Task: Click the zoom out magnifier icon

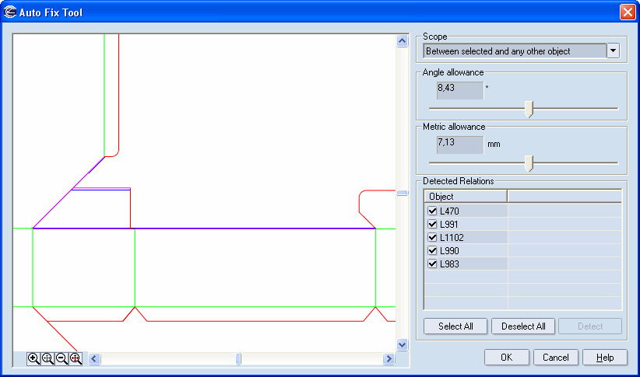Action: coord(62,358)
